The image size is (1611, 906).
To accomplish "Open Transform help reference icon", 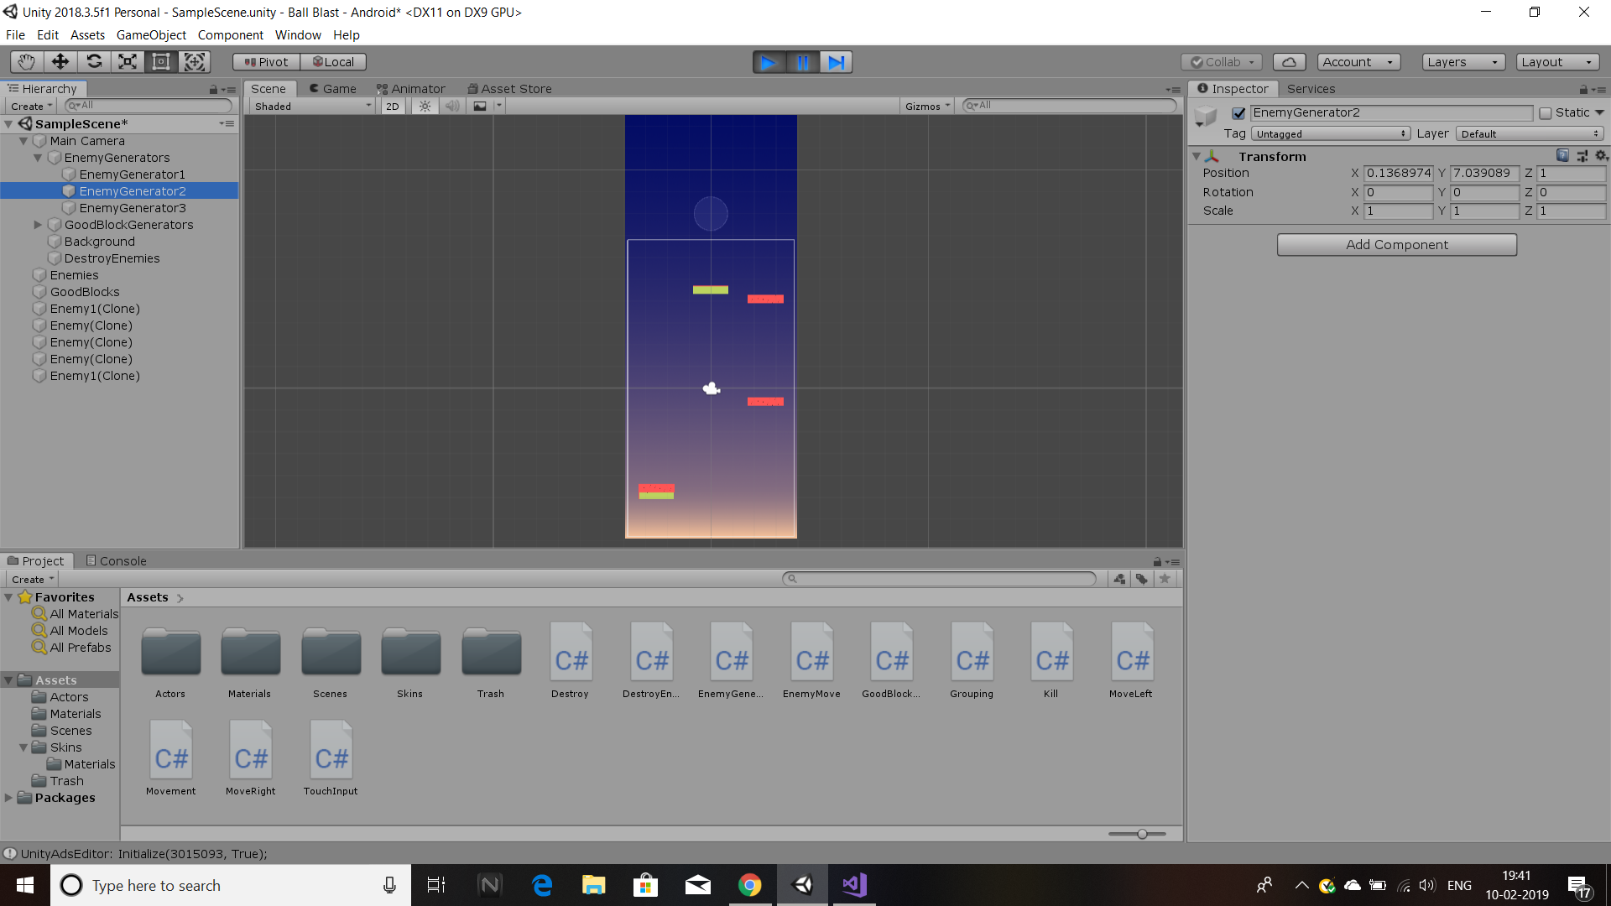I will click(1562, 156).
